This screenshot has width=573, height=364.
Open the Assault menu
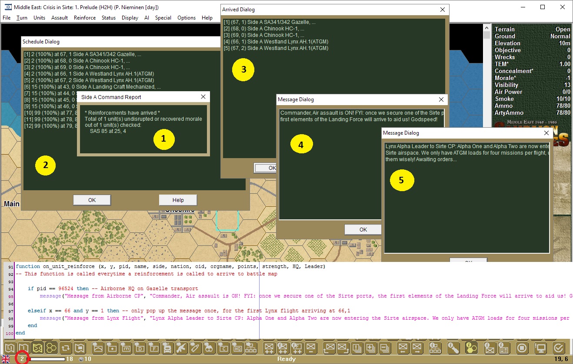click(60, 18)
